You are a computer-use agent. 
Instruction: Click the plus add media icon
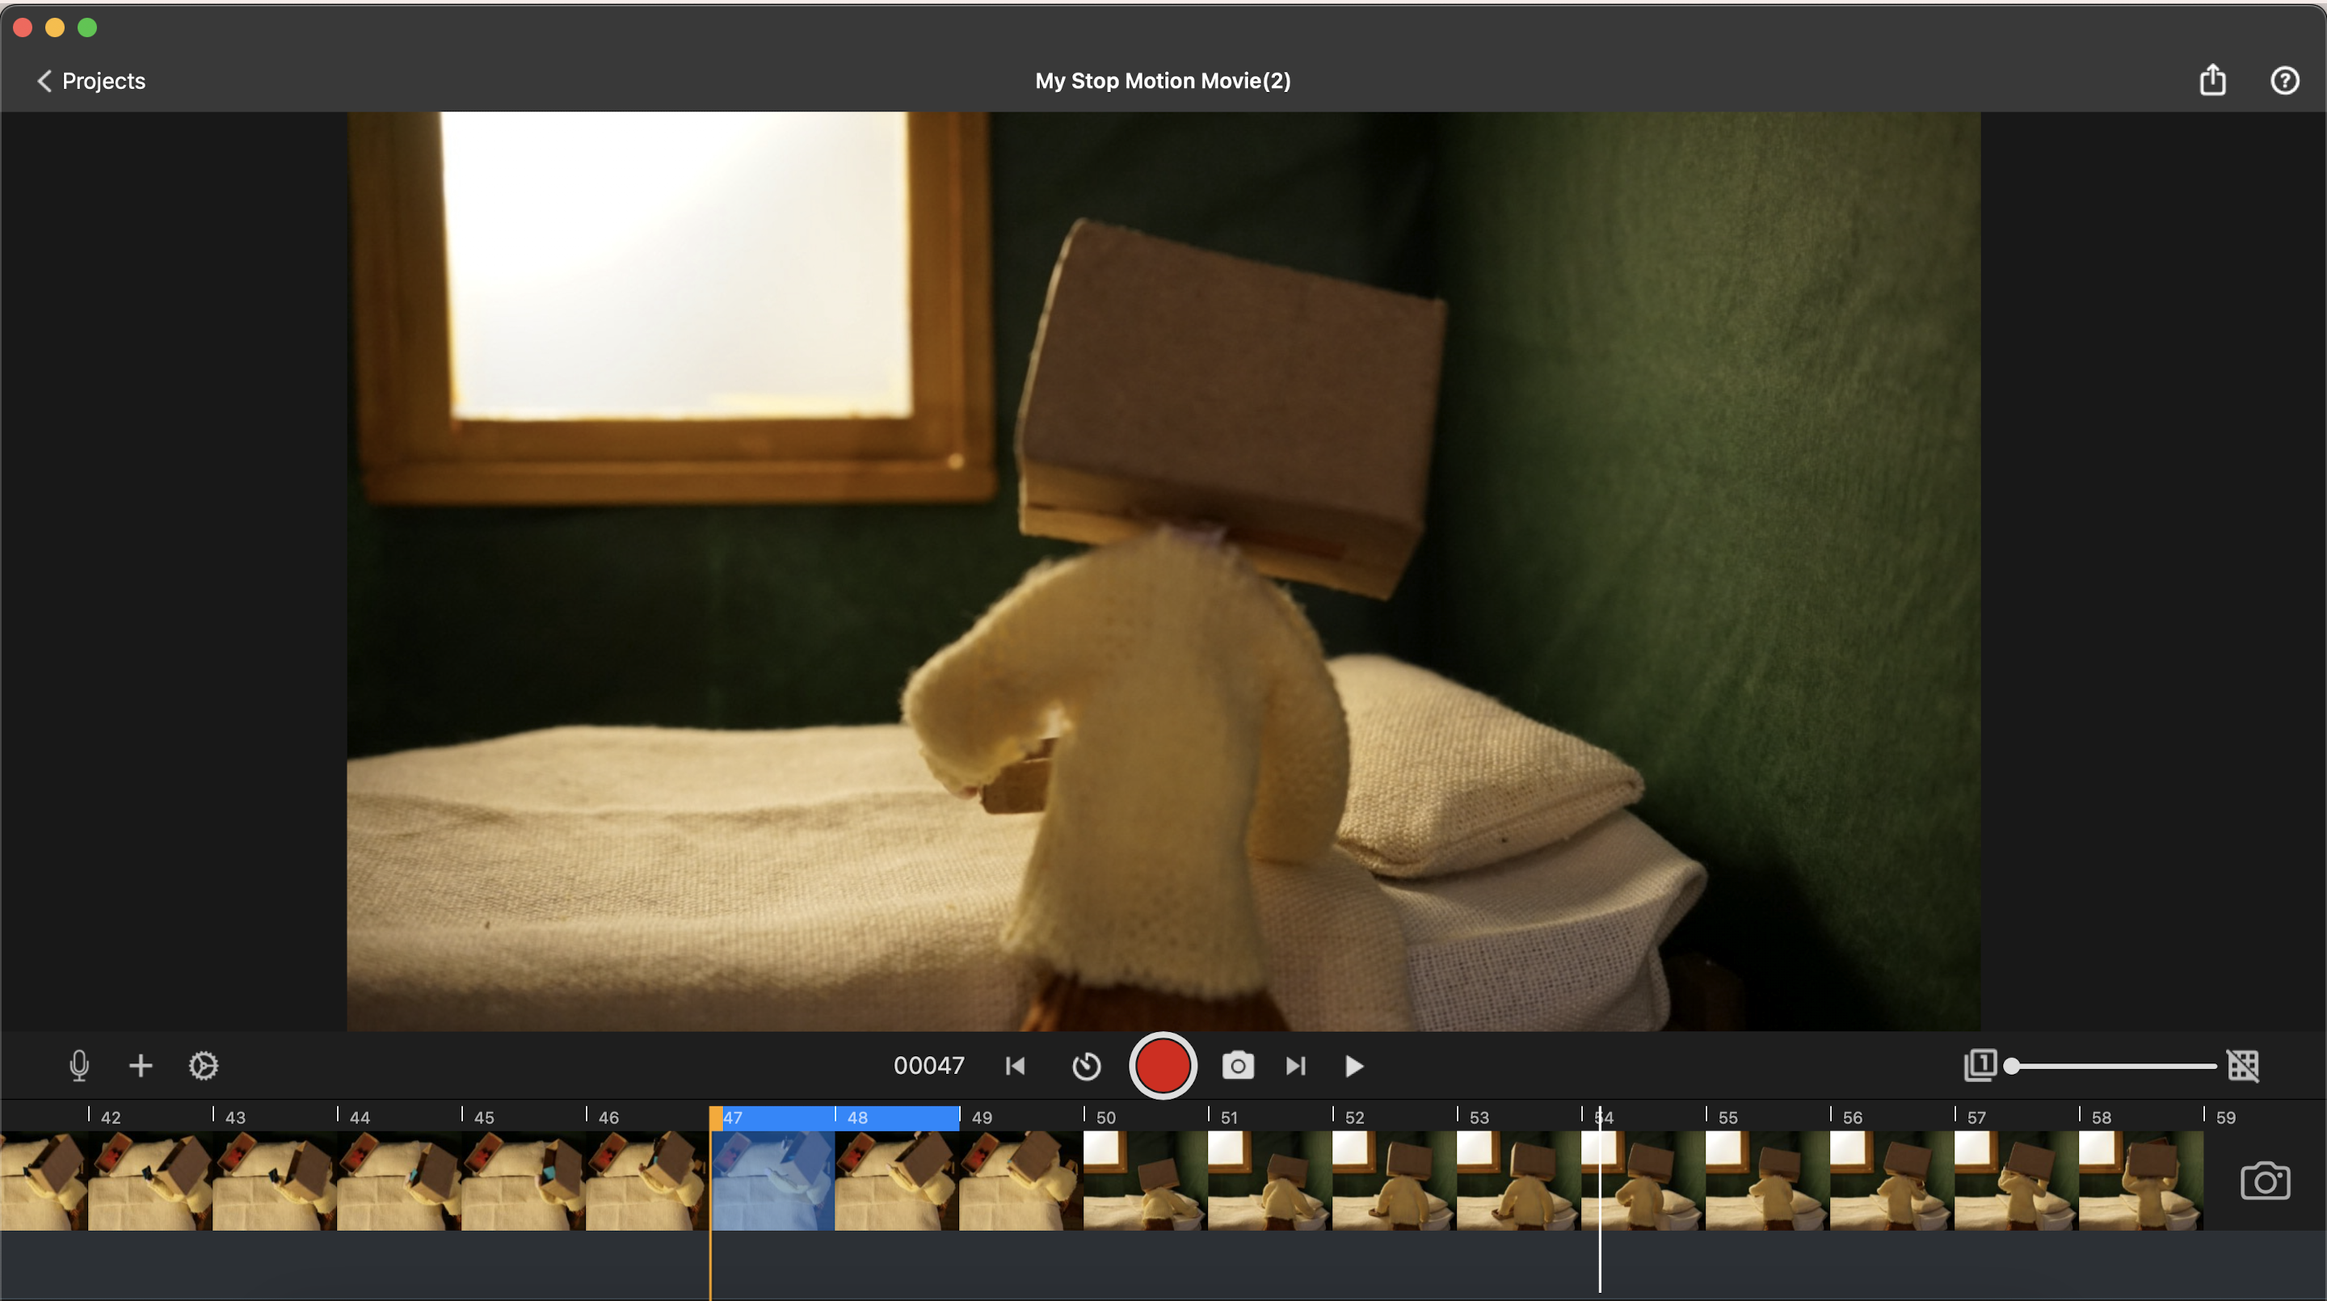[140, 1066]
